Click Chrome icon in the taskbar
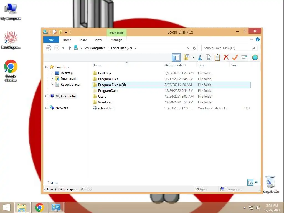The width and height of the screenshot is (284, 213). (x=39, y=207)
